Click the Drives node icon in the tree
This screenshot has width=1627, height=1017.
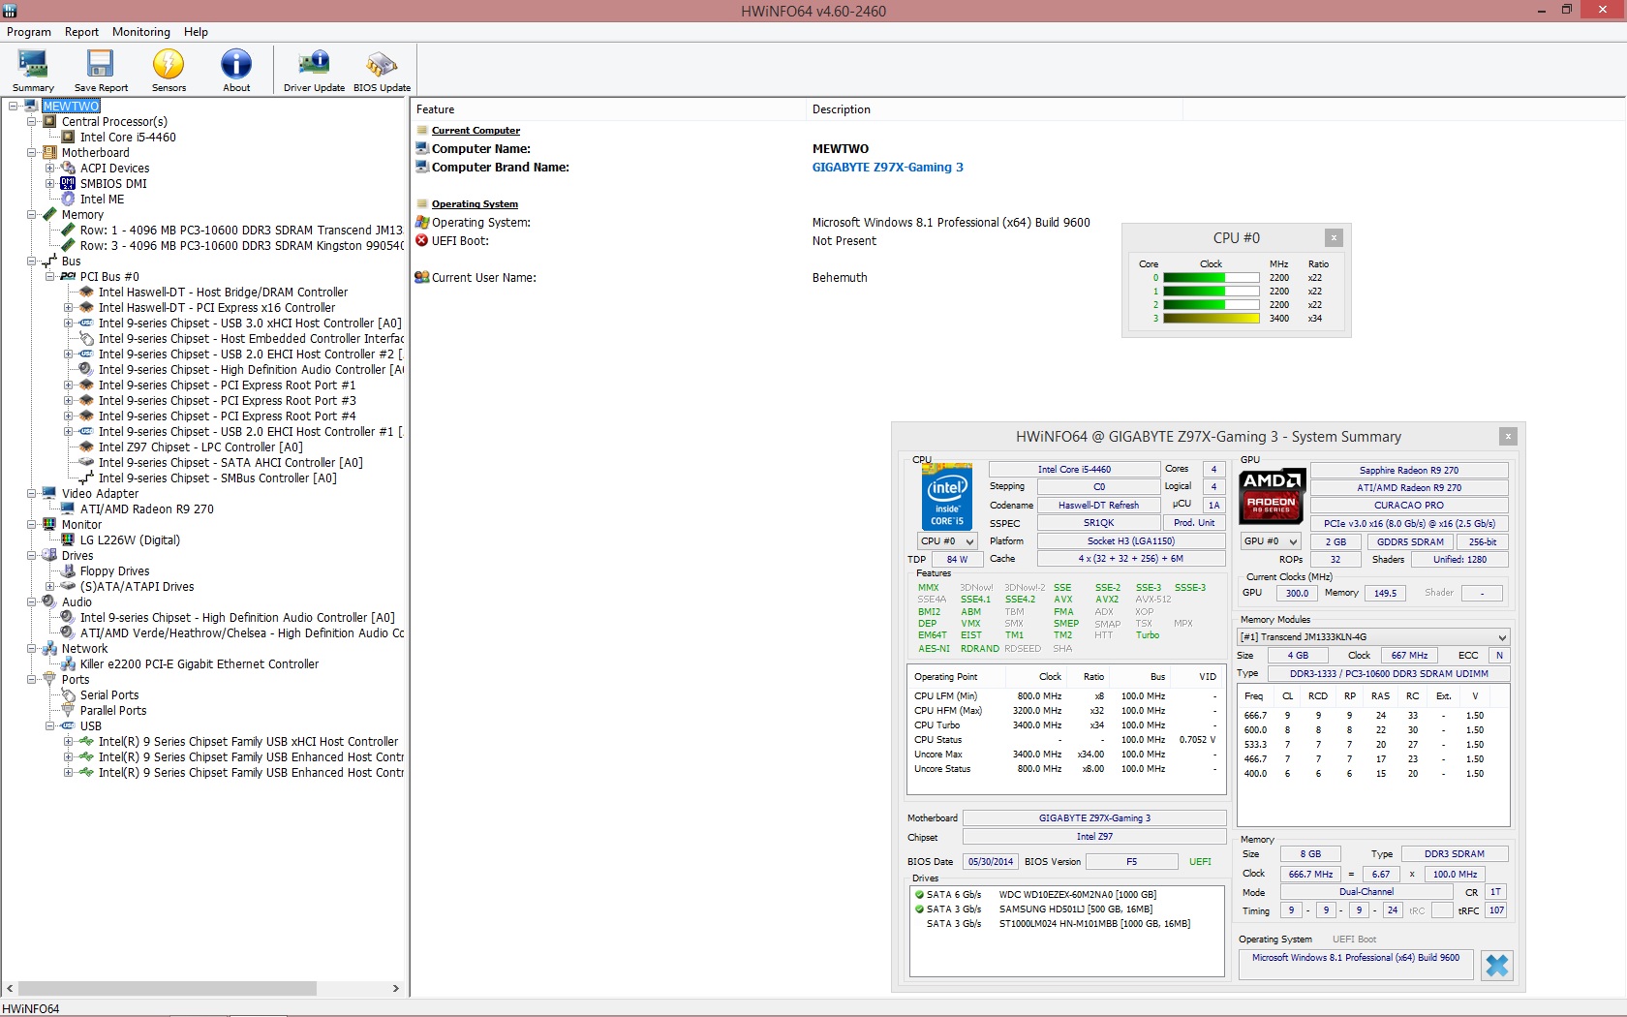click(x=50, y=556)
